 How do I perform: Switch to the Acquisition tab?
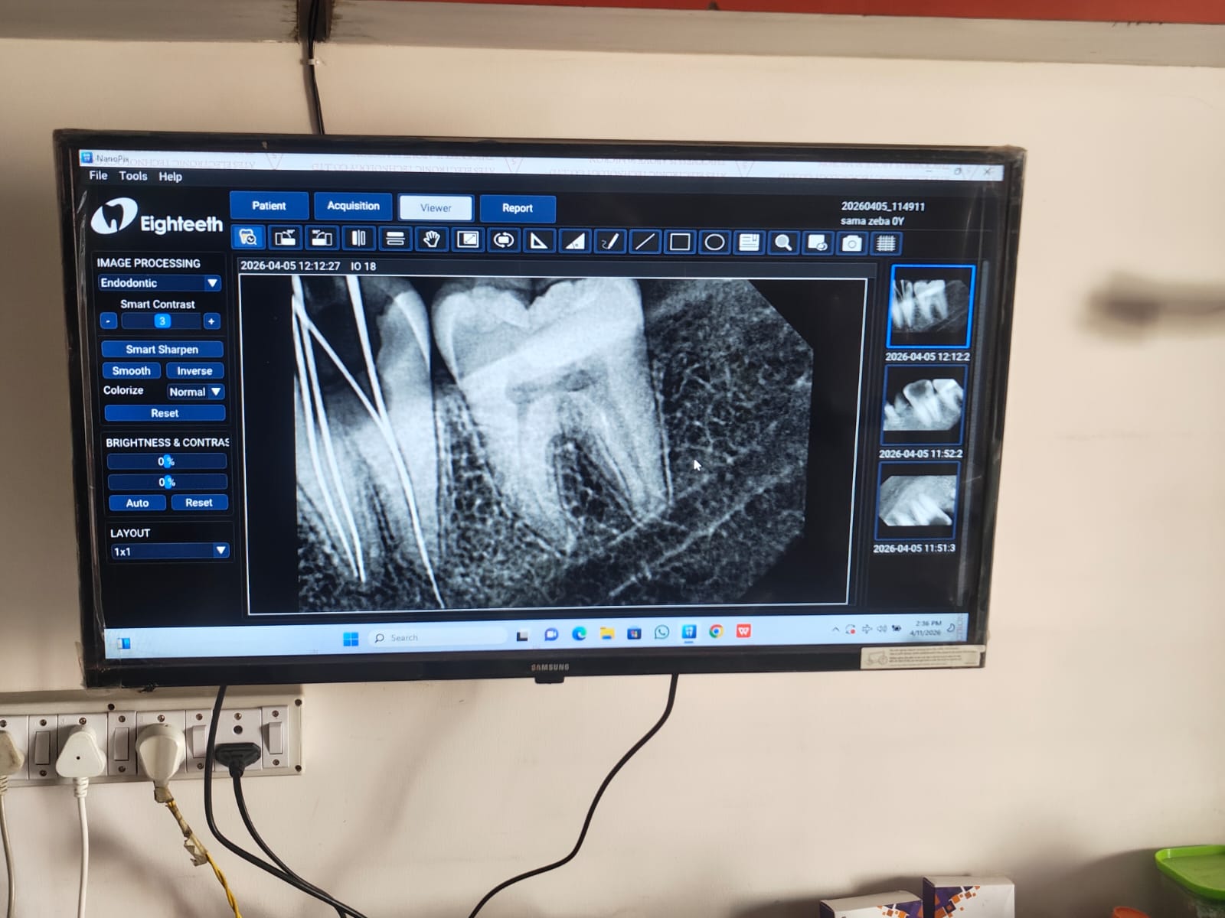coord(353,206)
